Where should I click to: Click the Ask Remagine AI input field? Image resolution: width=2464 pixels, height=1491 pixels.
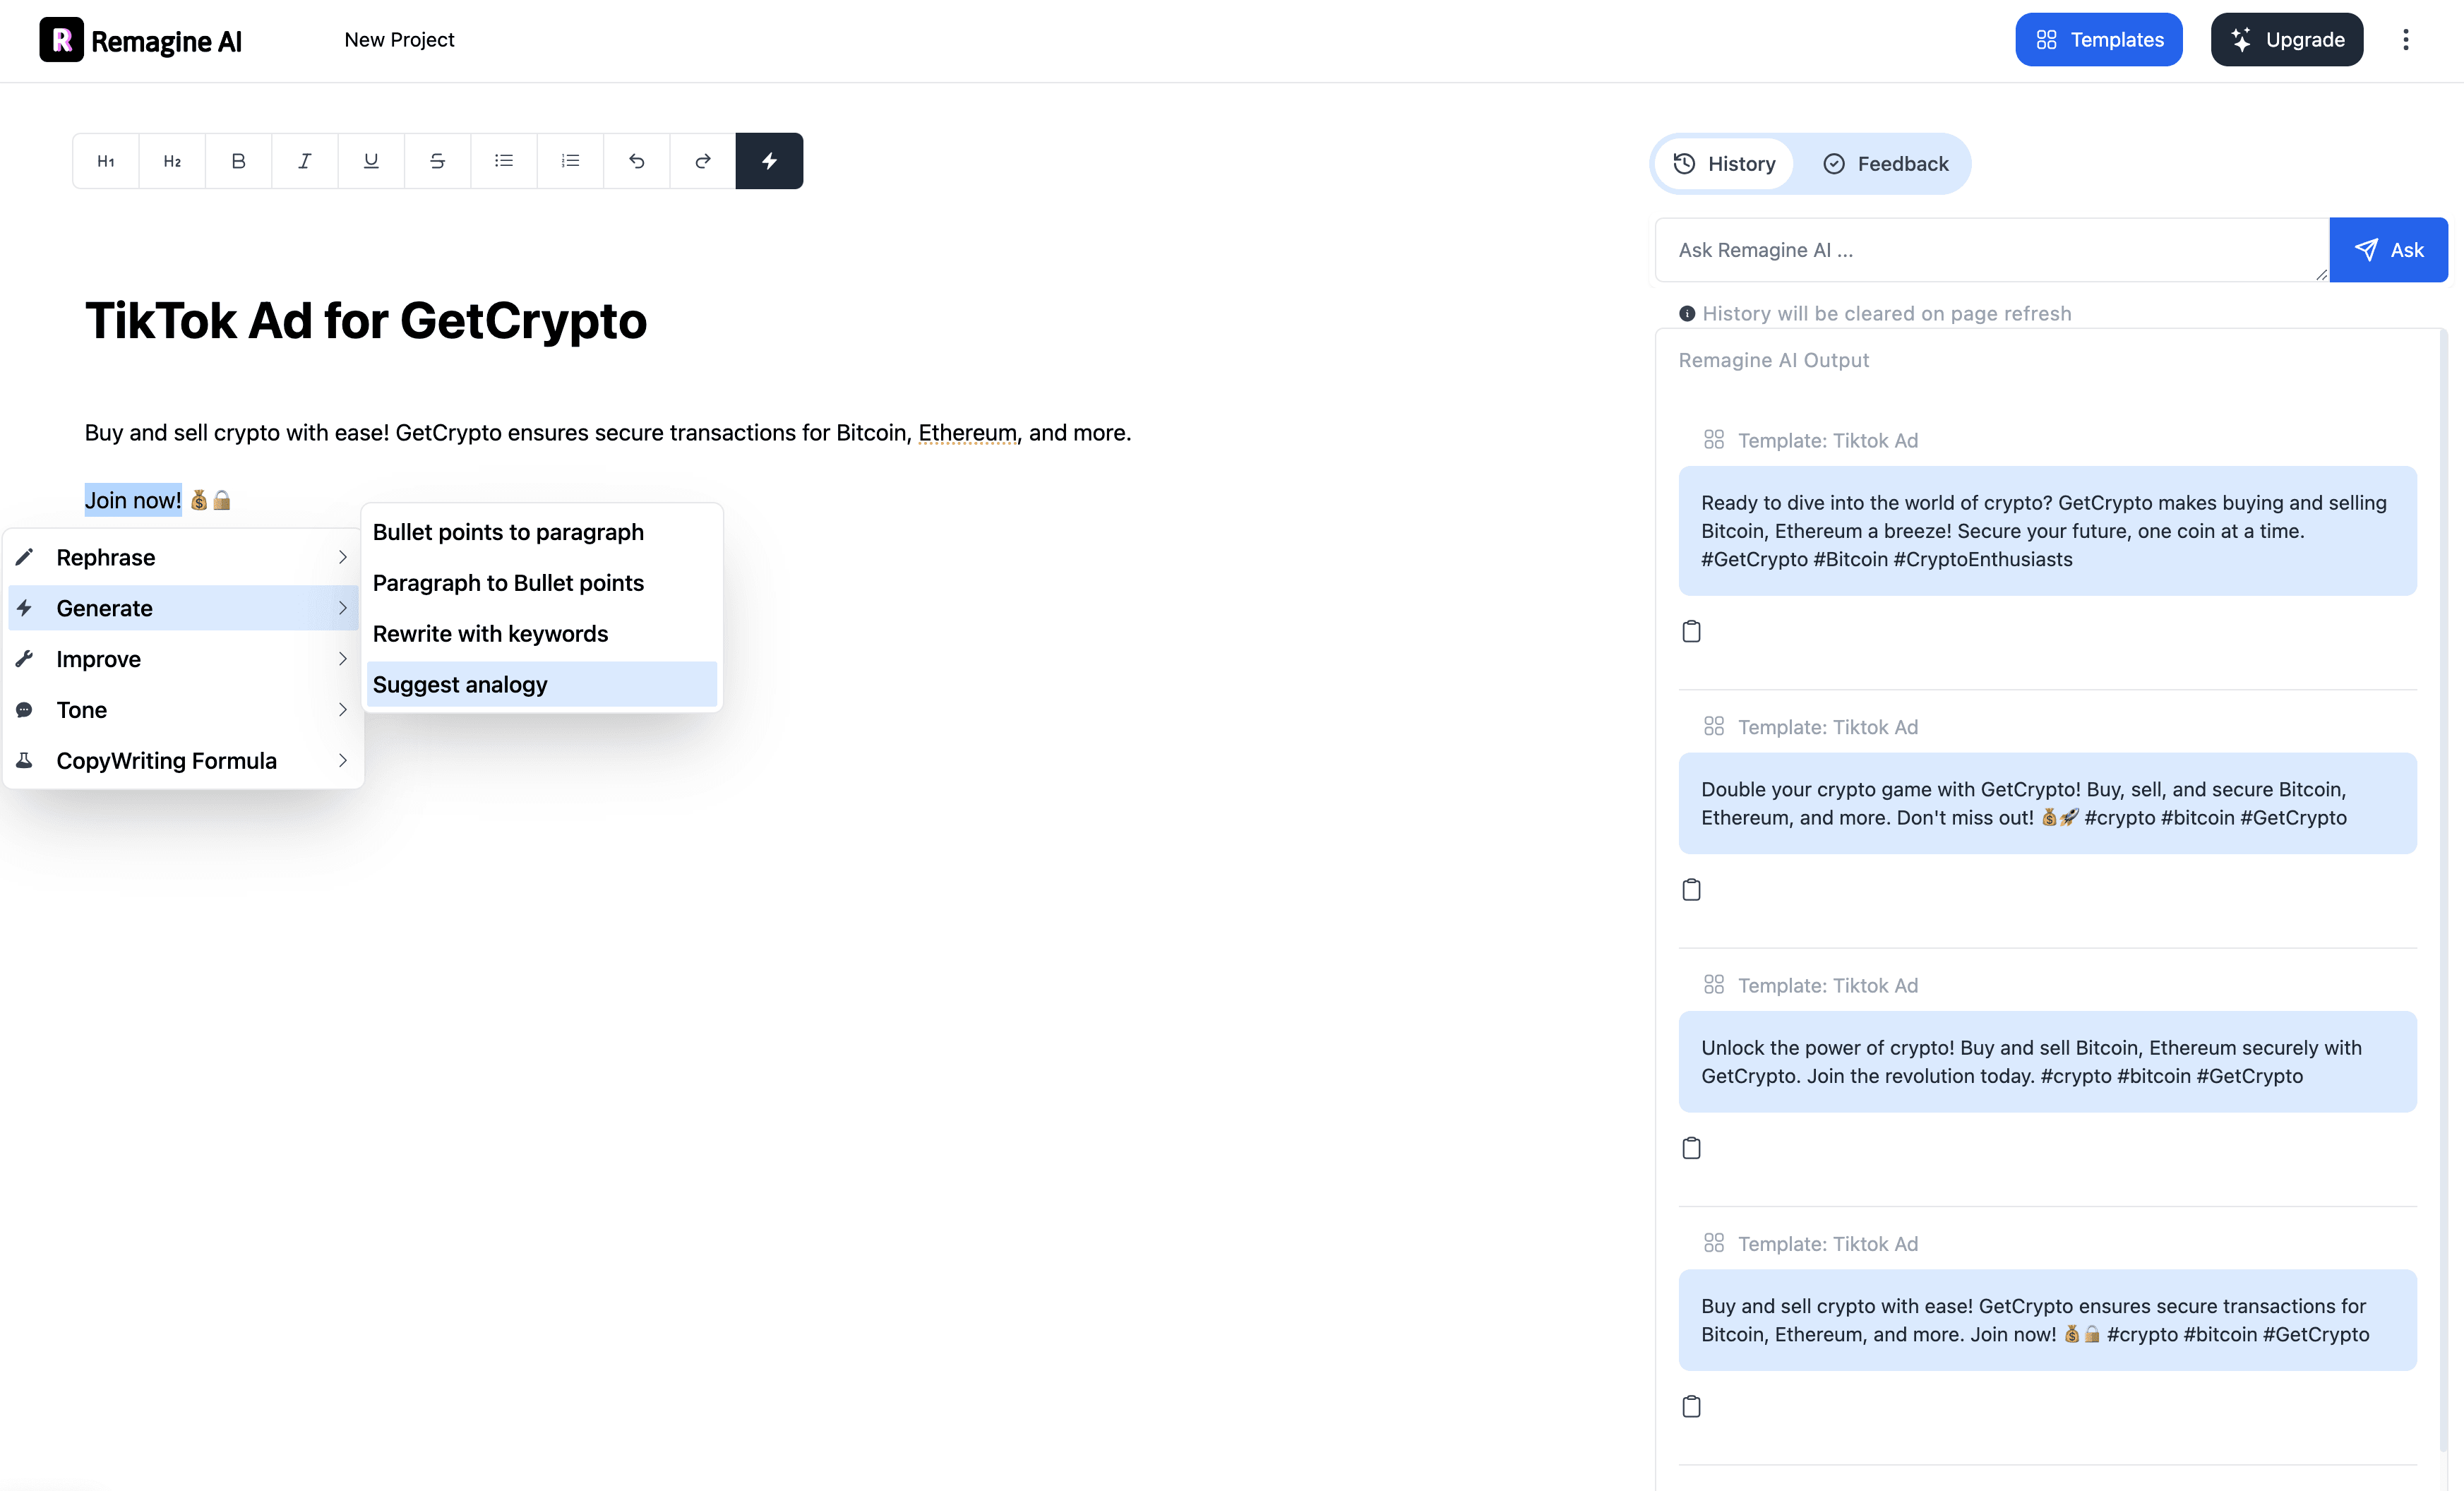[1990, 248]
